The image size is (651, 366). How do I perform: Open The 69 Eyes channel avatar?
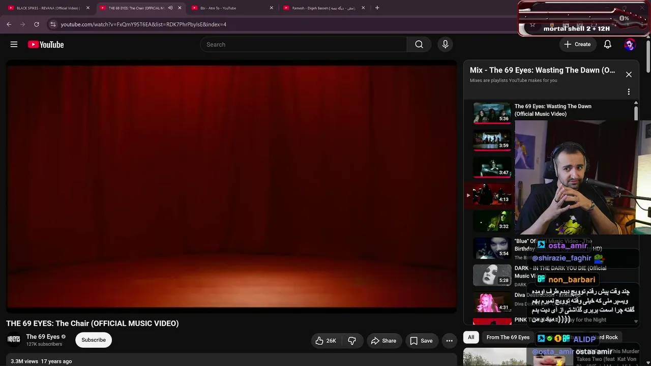pos(14,340)
